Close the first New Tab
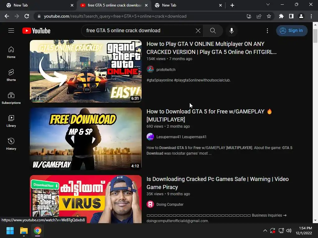 72,5
